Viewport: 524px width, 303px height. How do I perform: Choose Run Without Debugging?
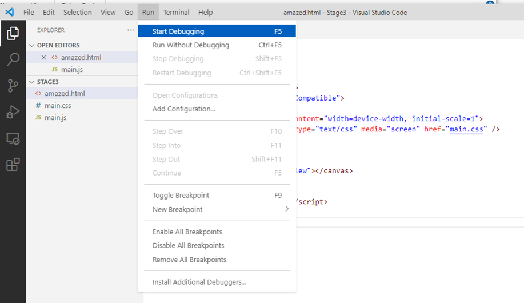pos(217,45)
